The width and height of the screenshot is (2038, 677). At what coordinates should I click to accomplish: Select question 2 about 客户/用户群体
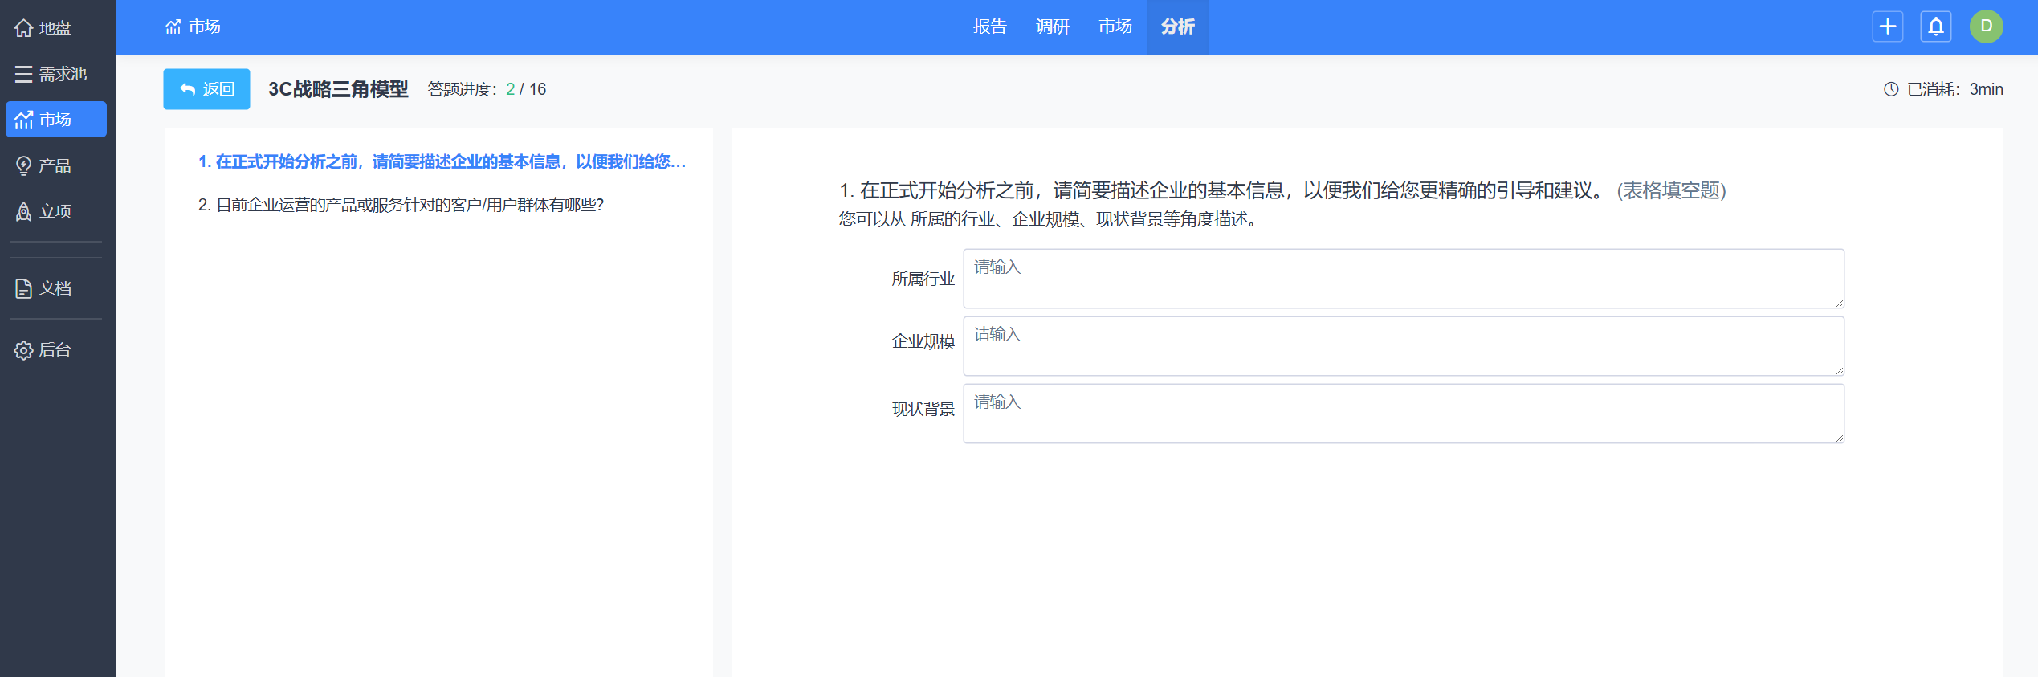tap(401, 206)
